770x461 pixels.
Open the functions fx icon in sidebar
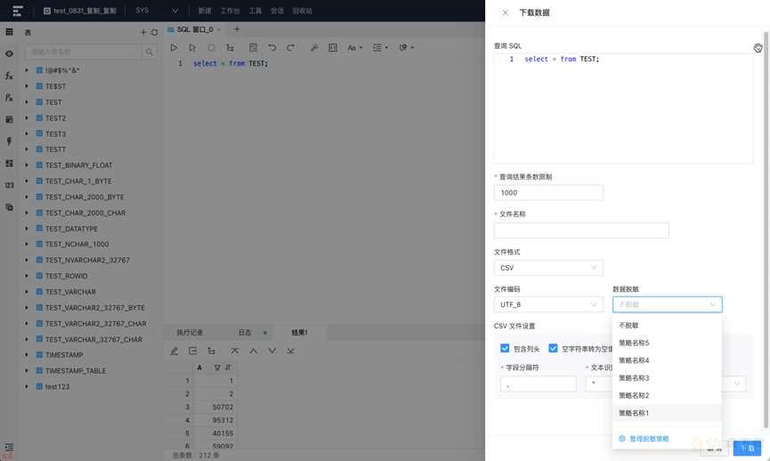coord(9,76)
